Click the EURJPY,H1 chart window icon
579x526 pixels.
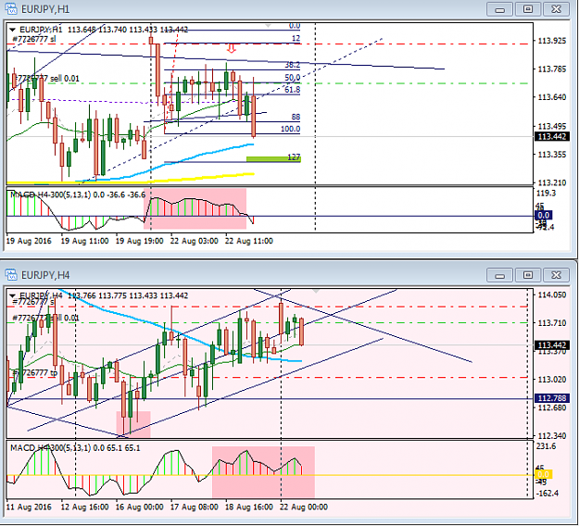tap(11, 9)
